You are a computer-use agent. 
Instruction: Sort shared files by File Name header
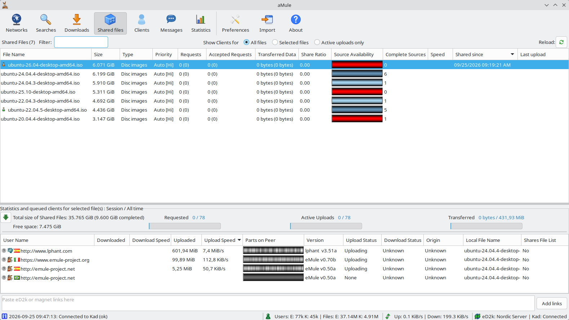tap(46, 54)
